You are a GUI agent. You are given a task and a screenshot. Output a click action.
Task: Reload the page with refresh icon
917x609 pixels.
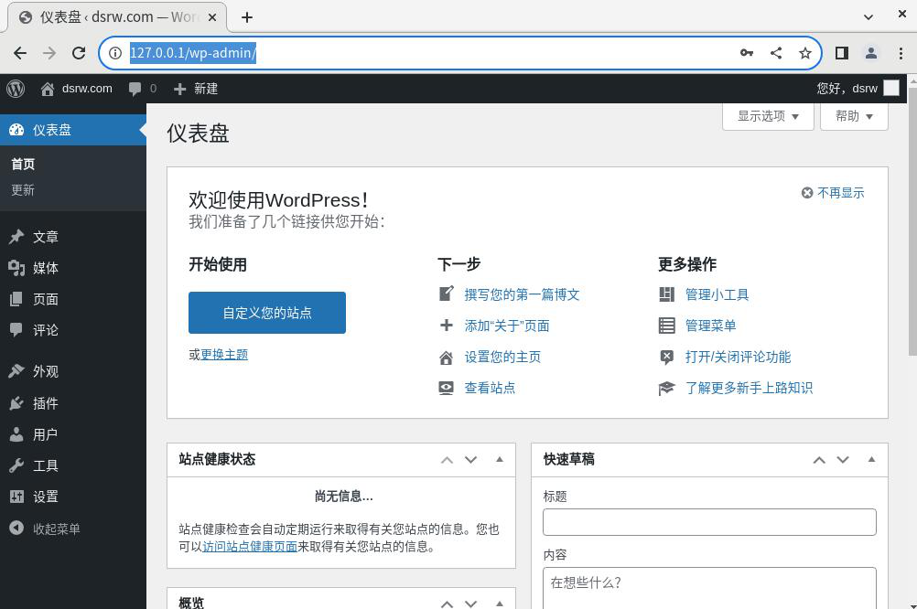point(79,53)
